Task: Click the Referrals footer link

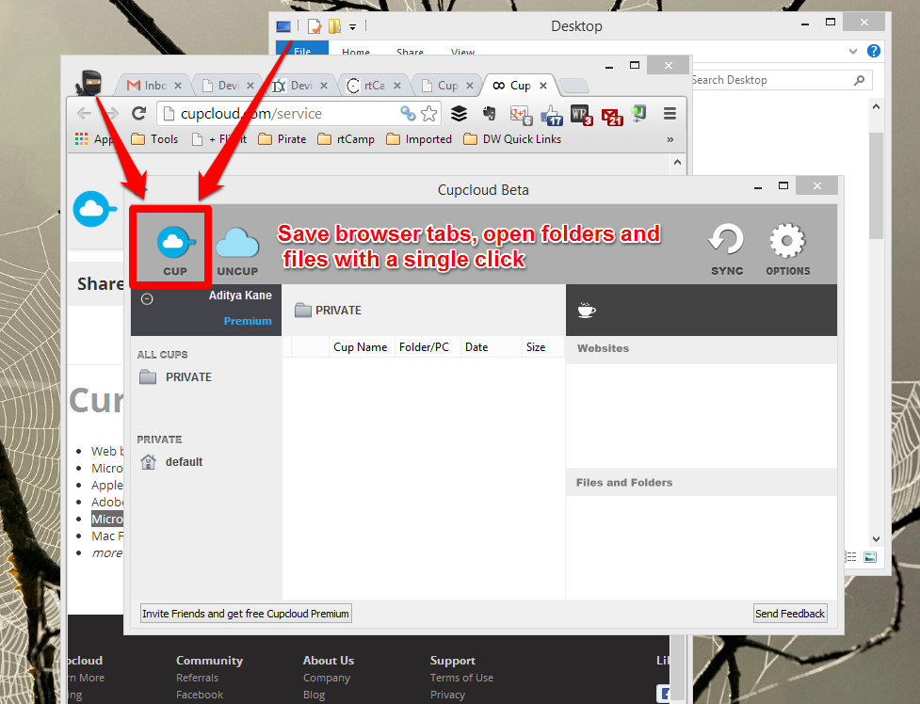Action: 197,678
